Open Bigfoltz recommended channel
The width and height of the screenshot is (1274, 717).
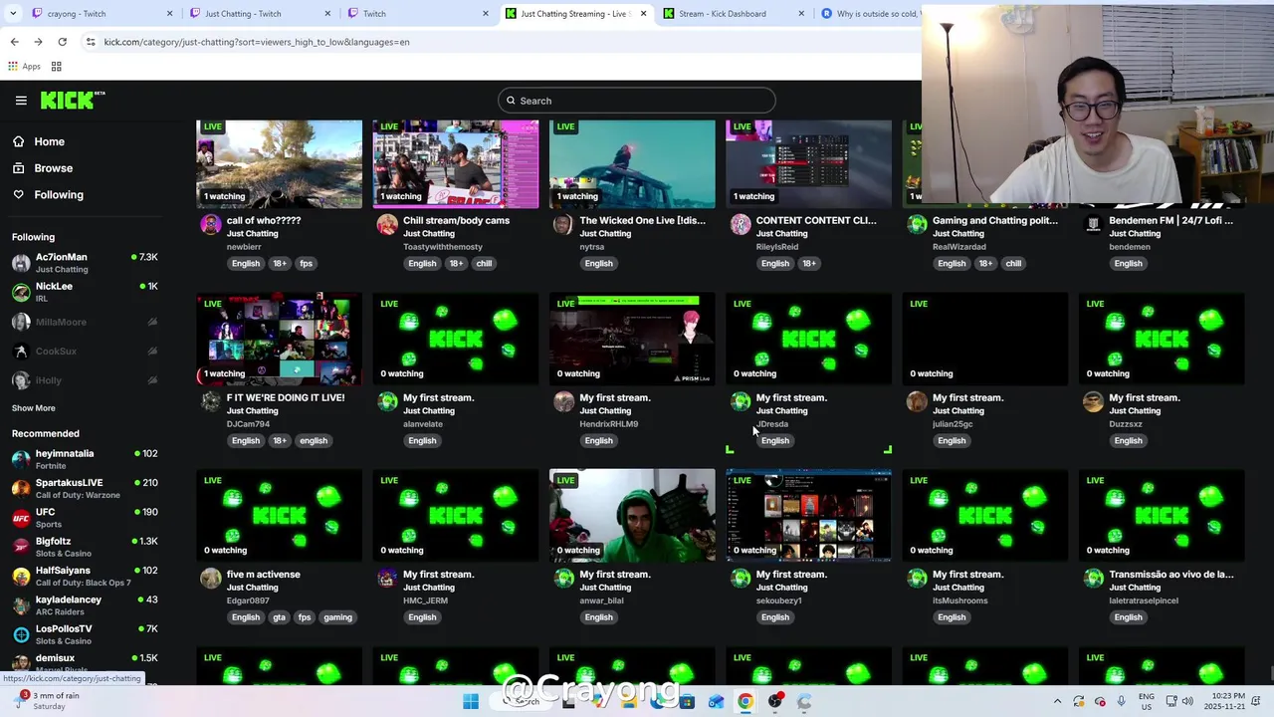tap(85, 547)
